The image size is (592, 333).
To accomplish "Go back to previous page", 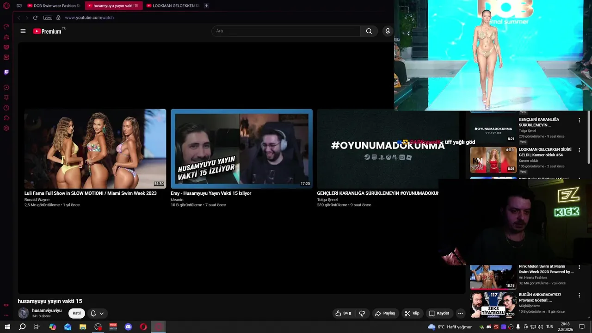I will (18, 18).
